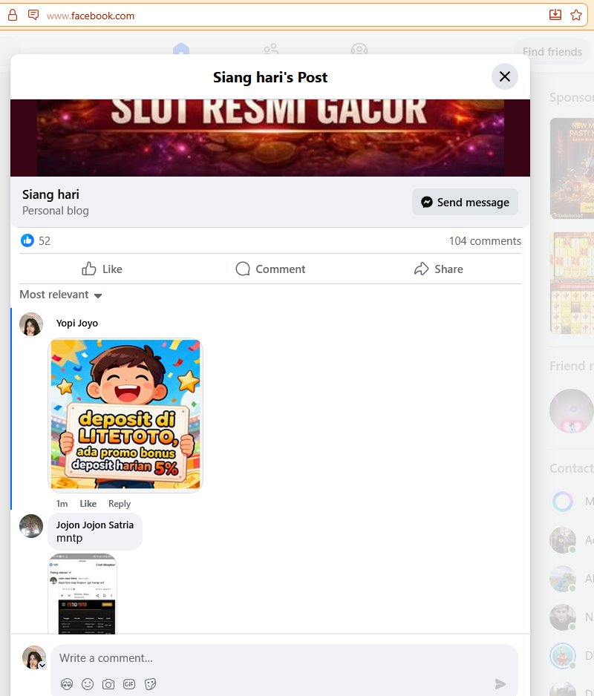The width and height of the screenshot is (594, 696).
Task: Open the 104 comments link
Action: click(x=485, y=241)
